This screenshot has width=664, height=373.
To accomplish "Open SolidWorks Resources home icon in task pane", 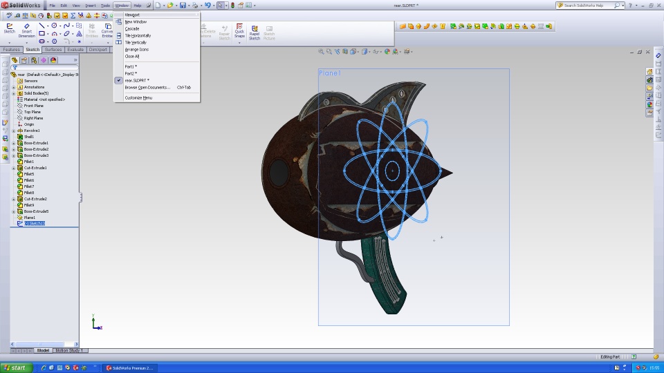I will [649, 71].
